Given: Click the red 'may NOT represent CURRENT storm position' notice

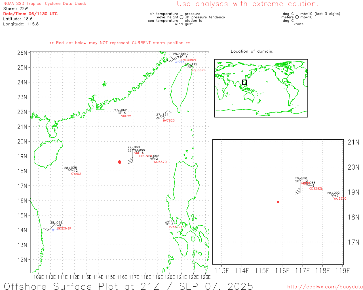Looking at the screenshot, I should click(x=120, y=43).
